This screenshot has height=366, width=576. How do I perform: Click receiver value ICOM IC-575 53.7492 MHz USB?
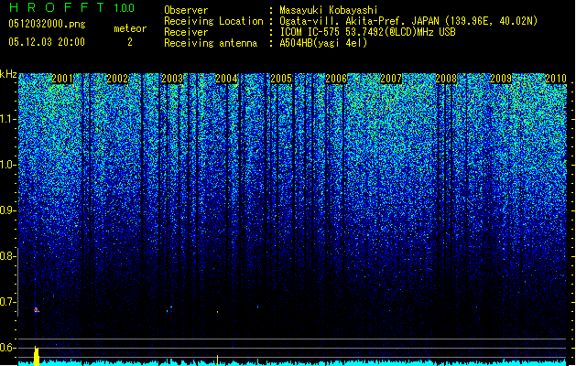(x=367, y=32)
